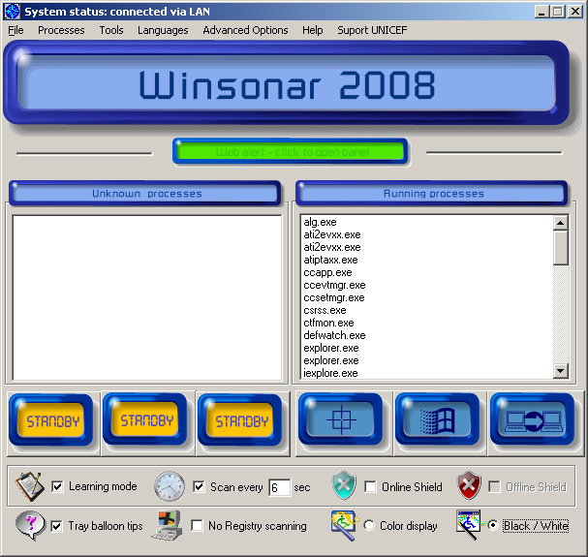Click the running processes scroll up arrow
Viewport: 588px width, 557px height.
(560, 223)
